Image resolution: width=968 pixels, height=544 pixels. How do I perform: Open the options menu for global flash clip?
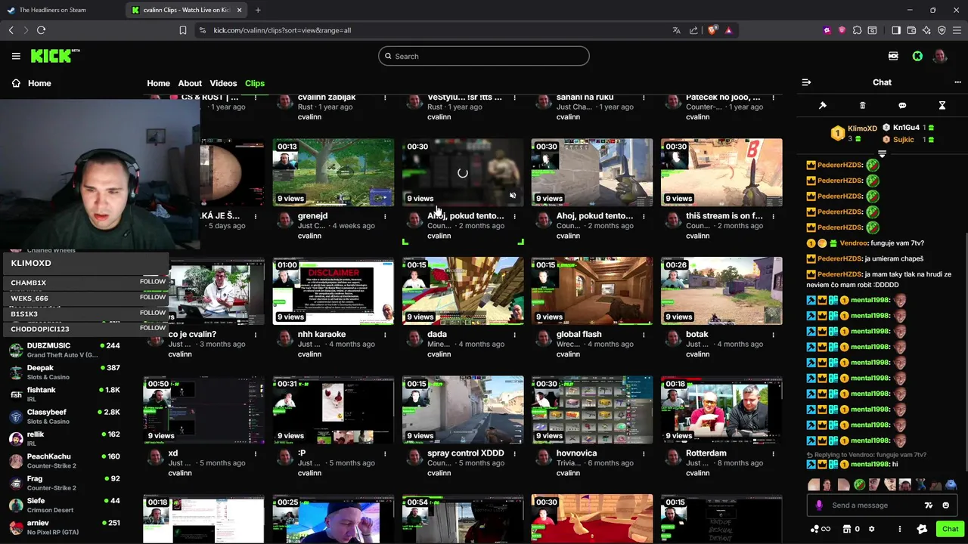pos(644,335)
